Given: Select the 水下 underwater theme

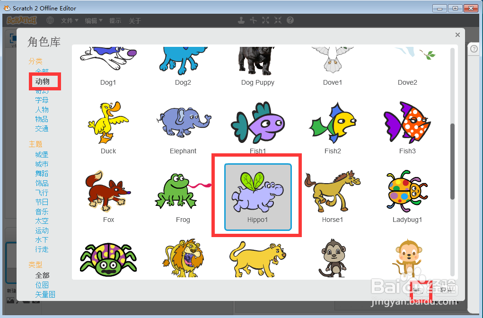Looking at the screenshot, I should (x=42, y=240).
